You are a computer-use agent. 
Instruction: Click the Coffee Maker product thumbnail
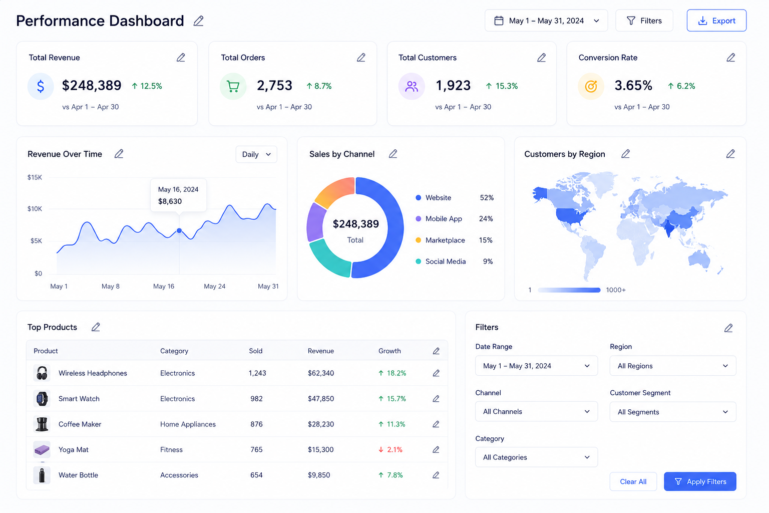[42, 424]
